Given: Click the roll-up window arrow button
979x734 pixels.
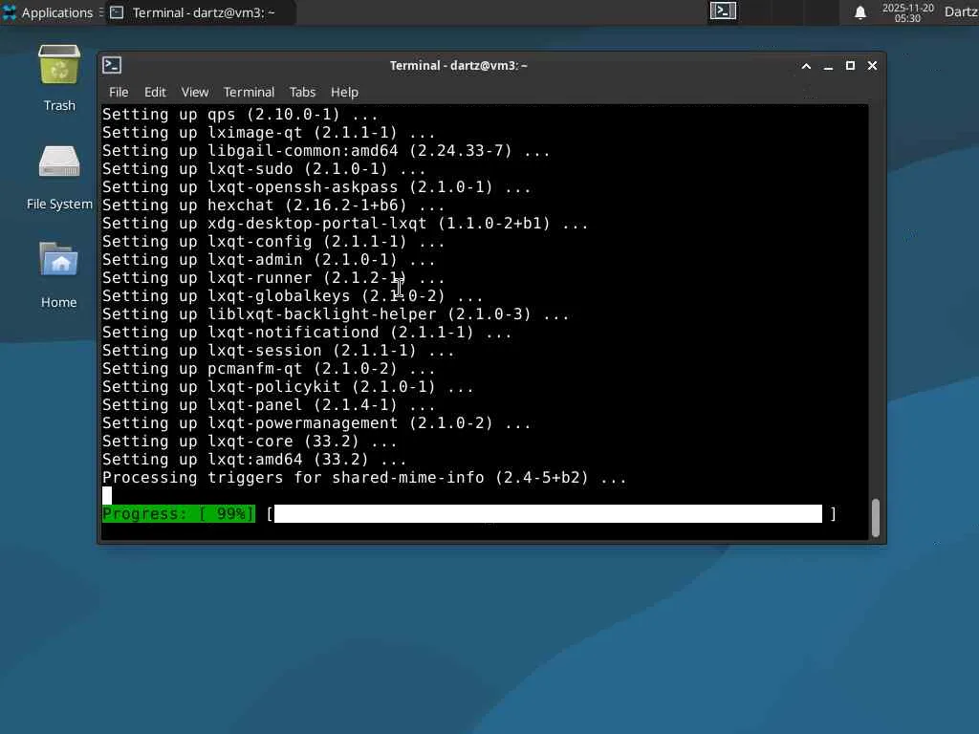Looking at the screenshot, I should click(x=806, y=66).
